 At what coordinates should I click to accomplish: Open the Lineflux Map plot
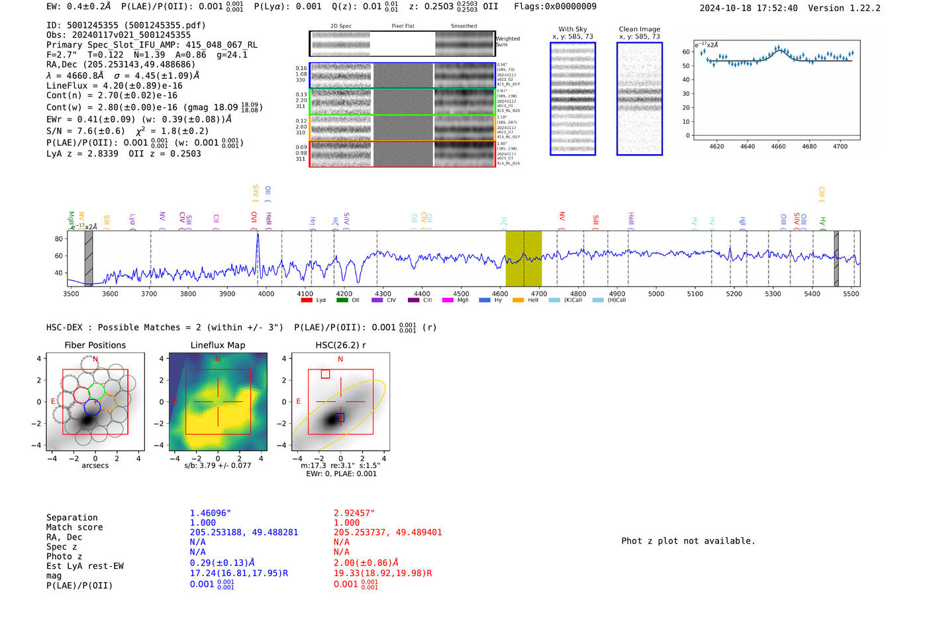click(218, 402)
